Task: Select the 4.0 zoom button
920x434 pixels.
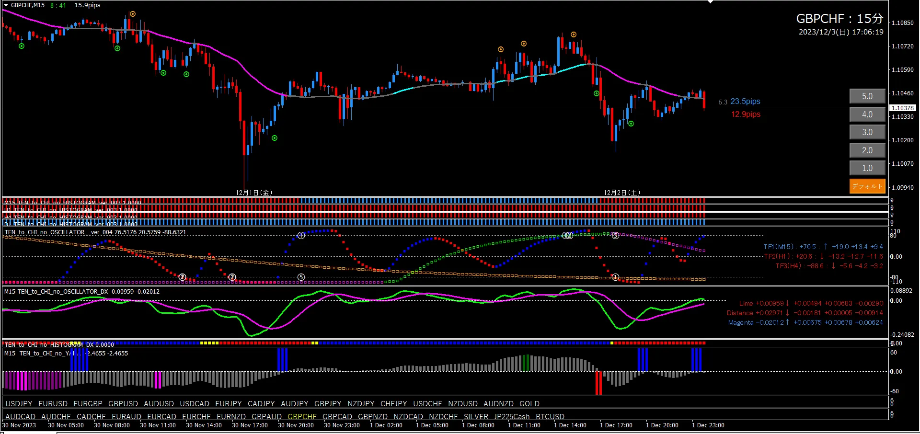Action: pos(867,114)
